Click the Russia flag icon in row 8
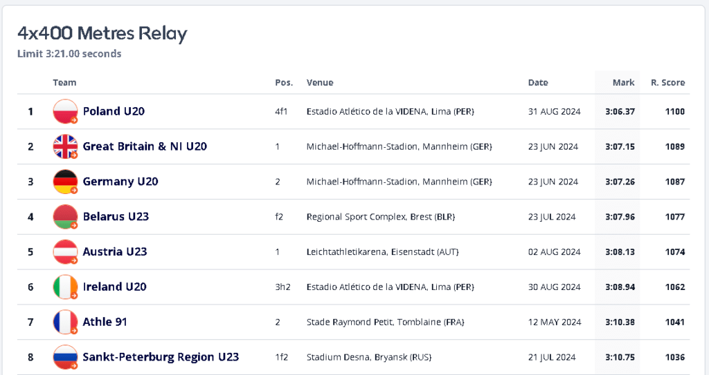 [x=65, y=357]
